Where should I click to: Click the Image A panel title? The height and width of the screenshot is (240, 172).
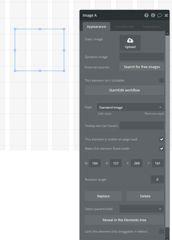coord(90,15)
